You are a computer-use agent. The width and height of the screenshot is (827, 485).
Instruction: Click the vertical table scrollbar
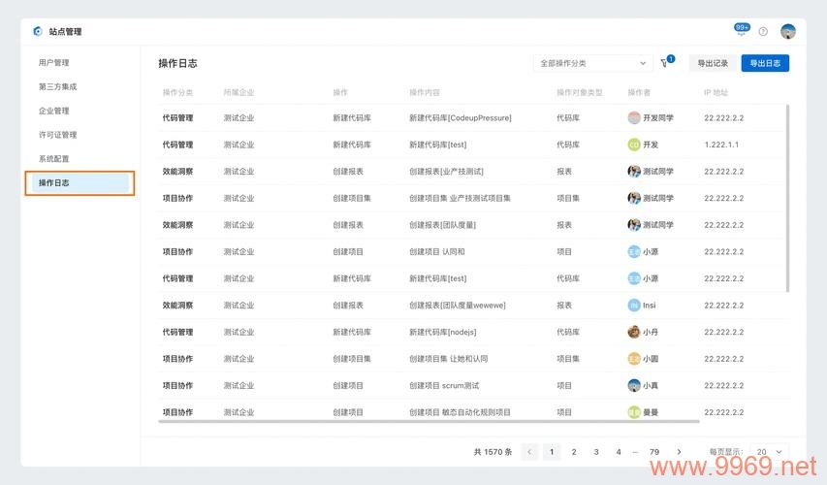click(x=787, y=198)
